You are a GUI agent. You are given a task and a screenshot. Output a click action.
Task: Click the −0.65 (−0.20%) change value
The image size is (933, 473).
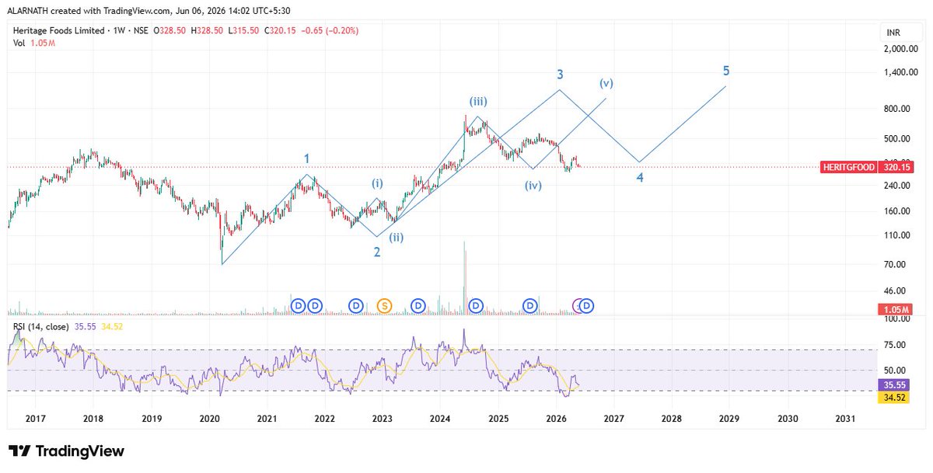click(x=329, y=30)
